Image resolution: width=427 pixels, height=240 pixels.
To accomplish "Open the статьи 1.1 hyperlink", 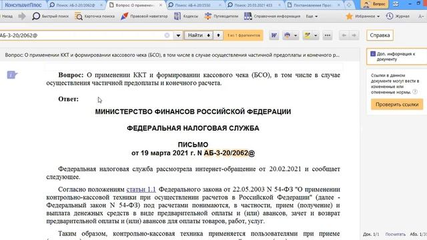I will [x=141, y=189].
